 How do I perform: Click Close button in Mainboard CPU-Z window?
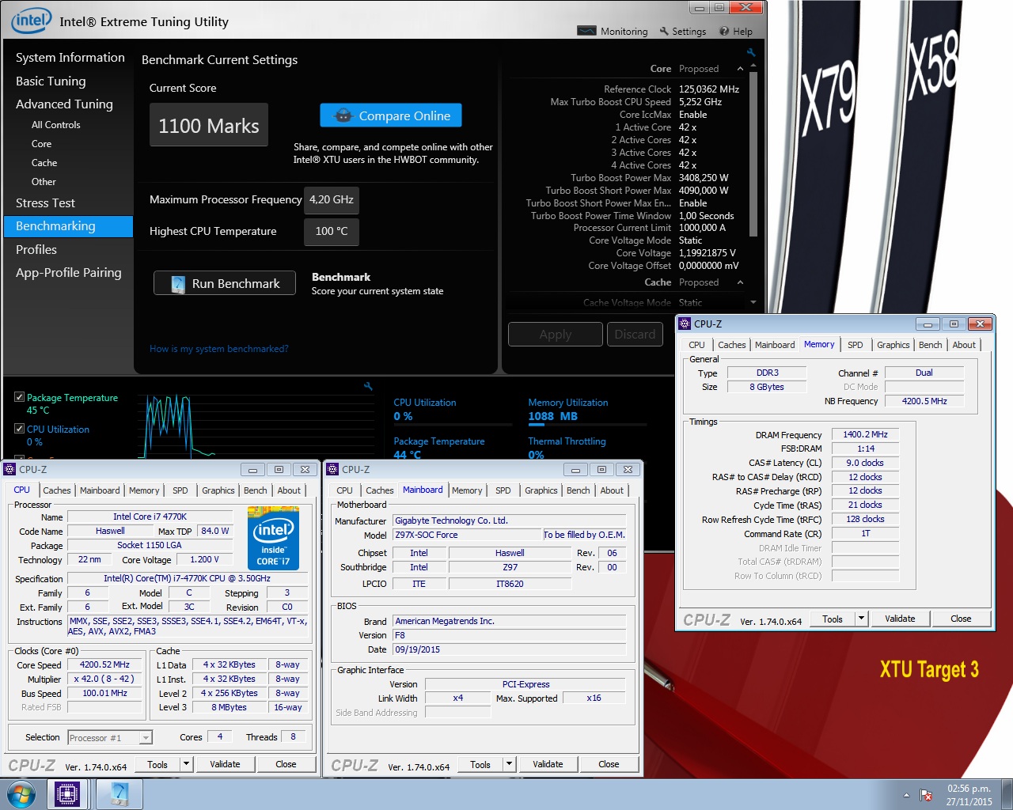click(x=609, y=764)
